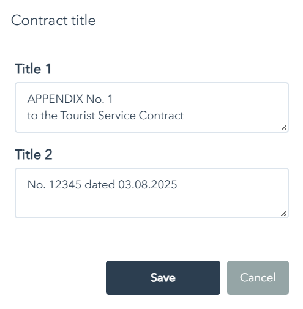This screenshot has width=303, height=309.
Task: Place cursor in the "APPENDIX No. 1" line
Action: point(70,99)
